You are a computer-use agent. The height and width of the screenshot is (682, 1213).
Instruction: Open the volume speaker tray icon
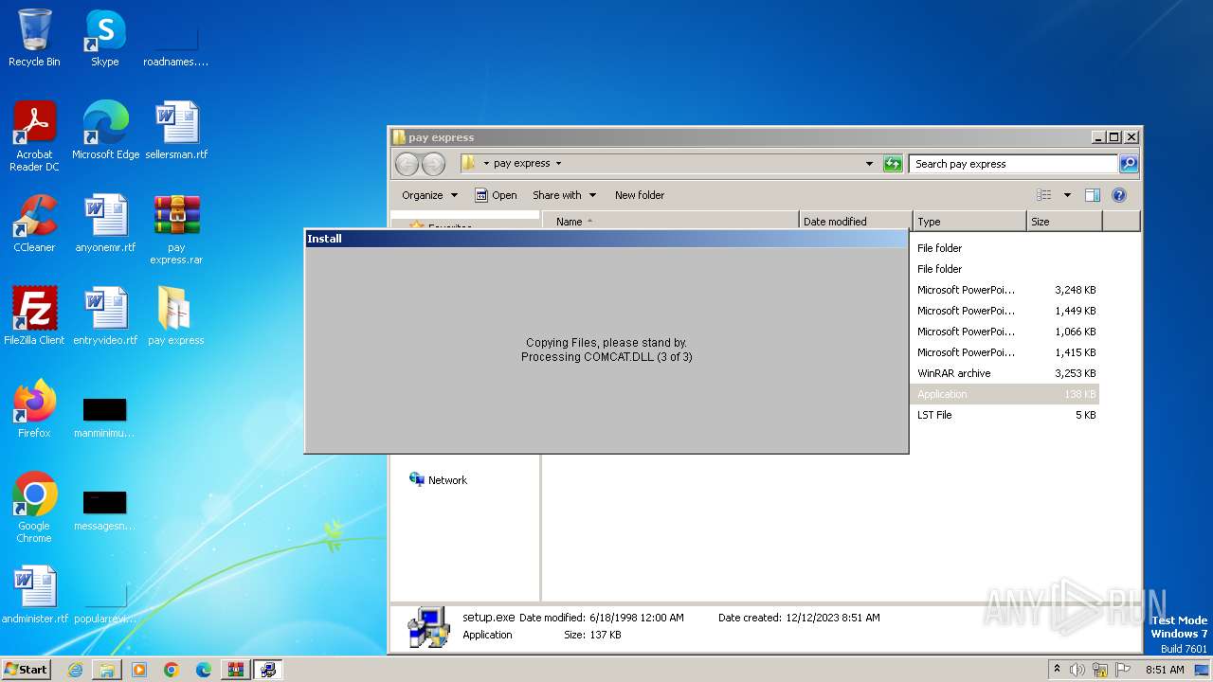[x=1077, y=670]
